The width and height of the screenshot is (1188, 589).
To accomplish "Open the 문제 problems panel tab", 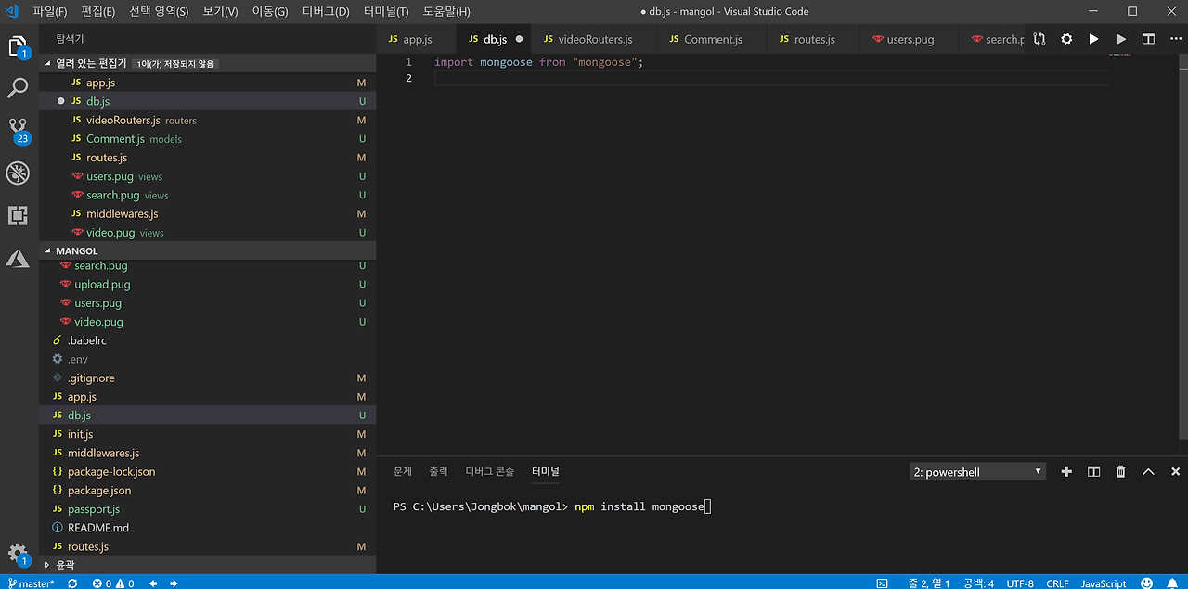I will pos(403,471).
